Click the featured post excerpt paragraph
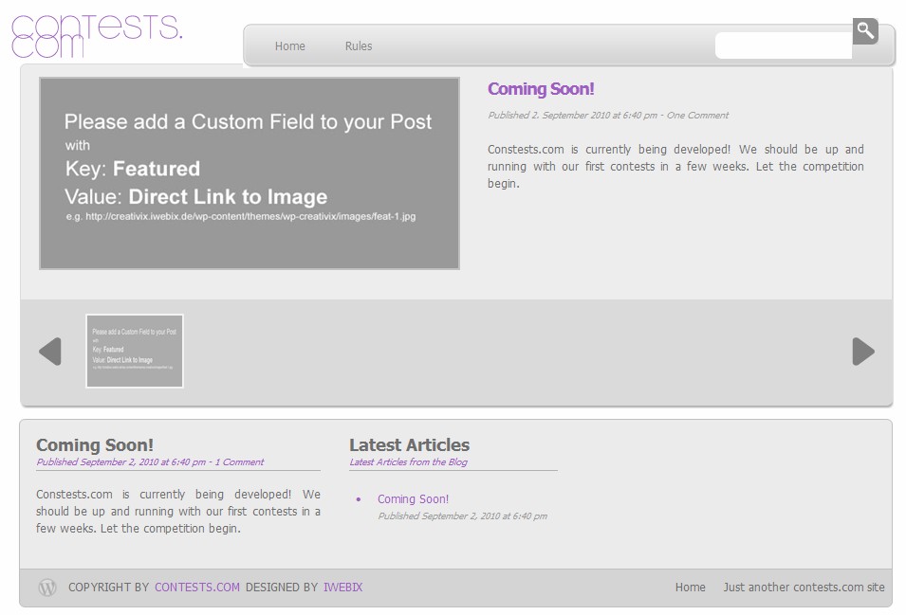 click(675, 166)
